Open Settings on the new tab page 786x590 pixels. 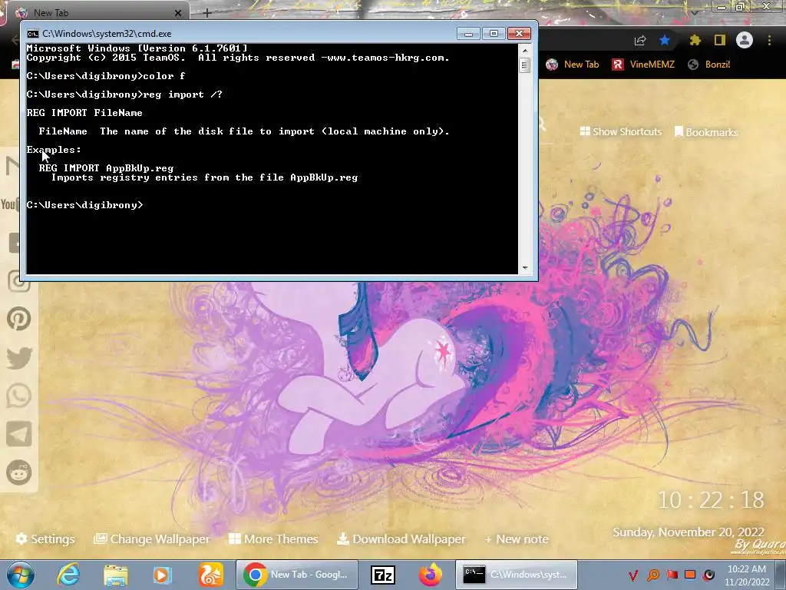coord(45,539)
